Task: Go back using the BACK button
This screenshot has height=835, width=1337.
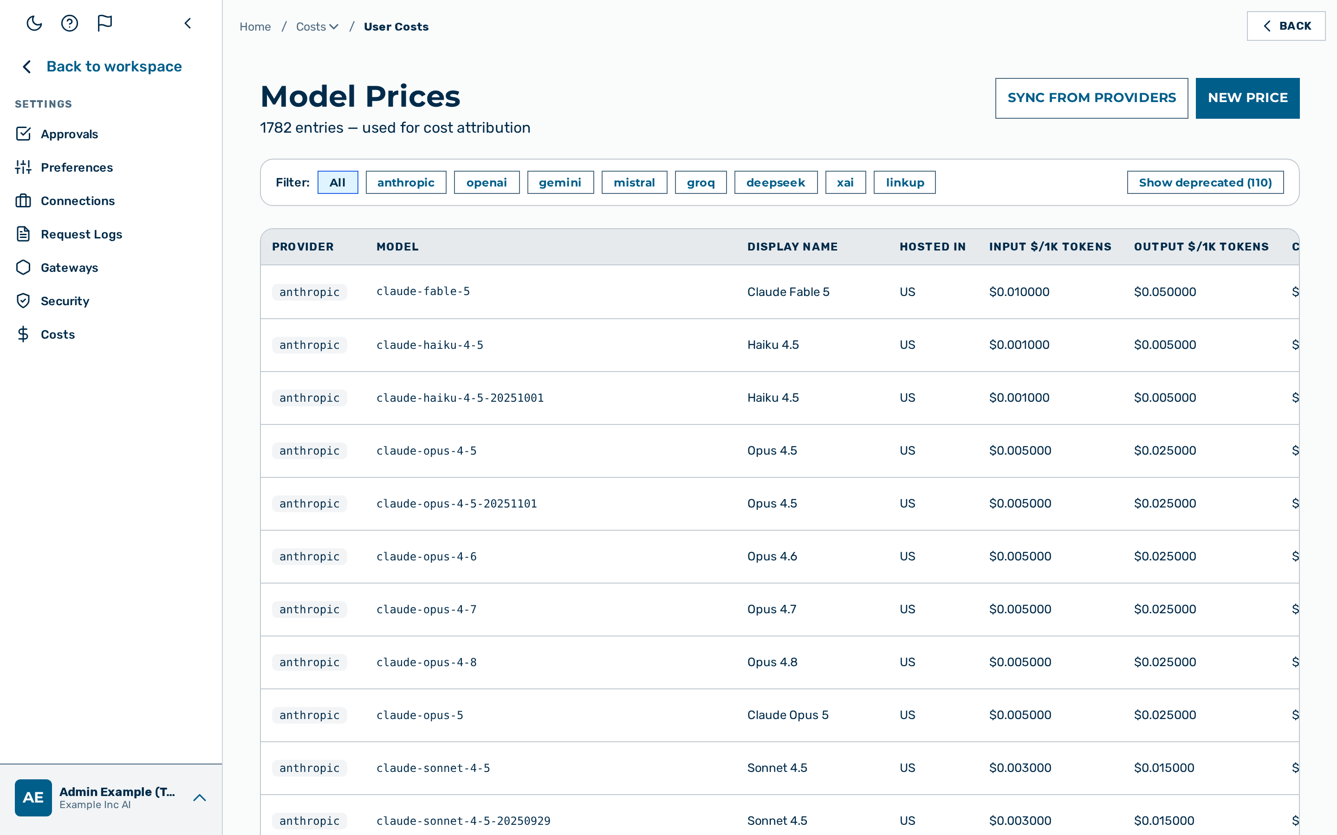Action: (1285, 26)
